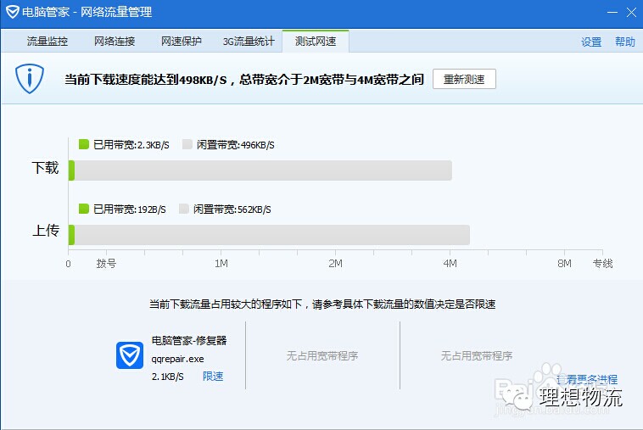Switch to the 流量监控 tab

47,42
